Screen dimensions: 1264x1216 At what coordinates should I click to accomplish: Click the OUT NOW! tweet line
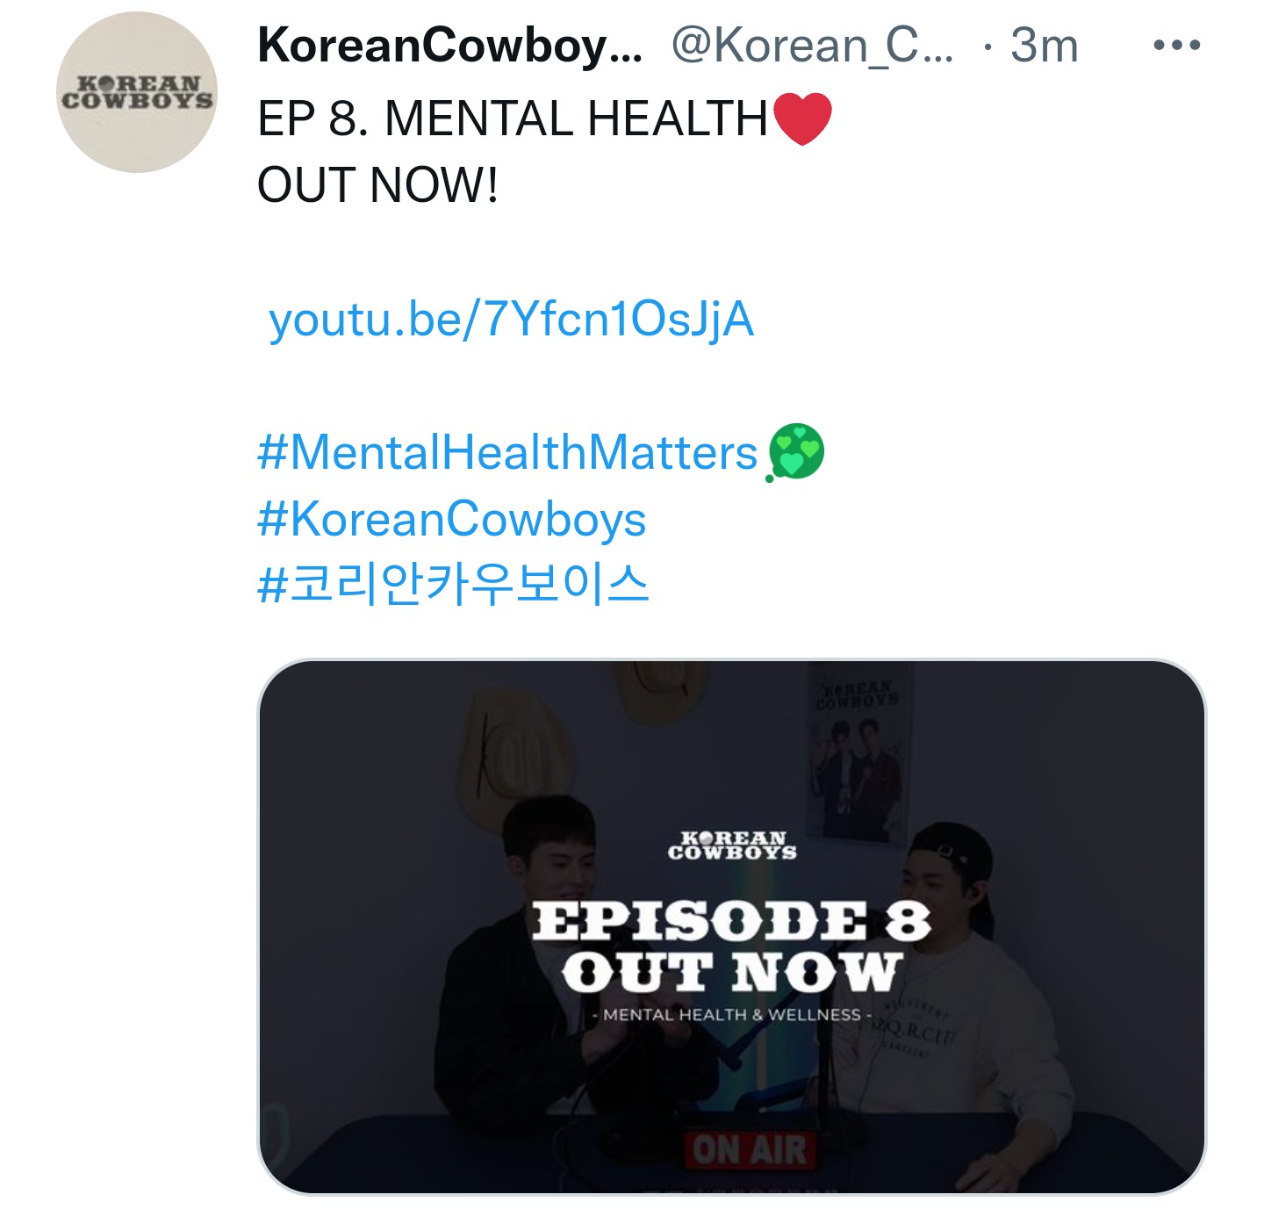pyautogui.click(x=378, y=186)
